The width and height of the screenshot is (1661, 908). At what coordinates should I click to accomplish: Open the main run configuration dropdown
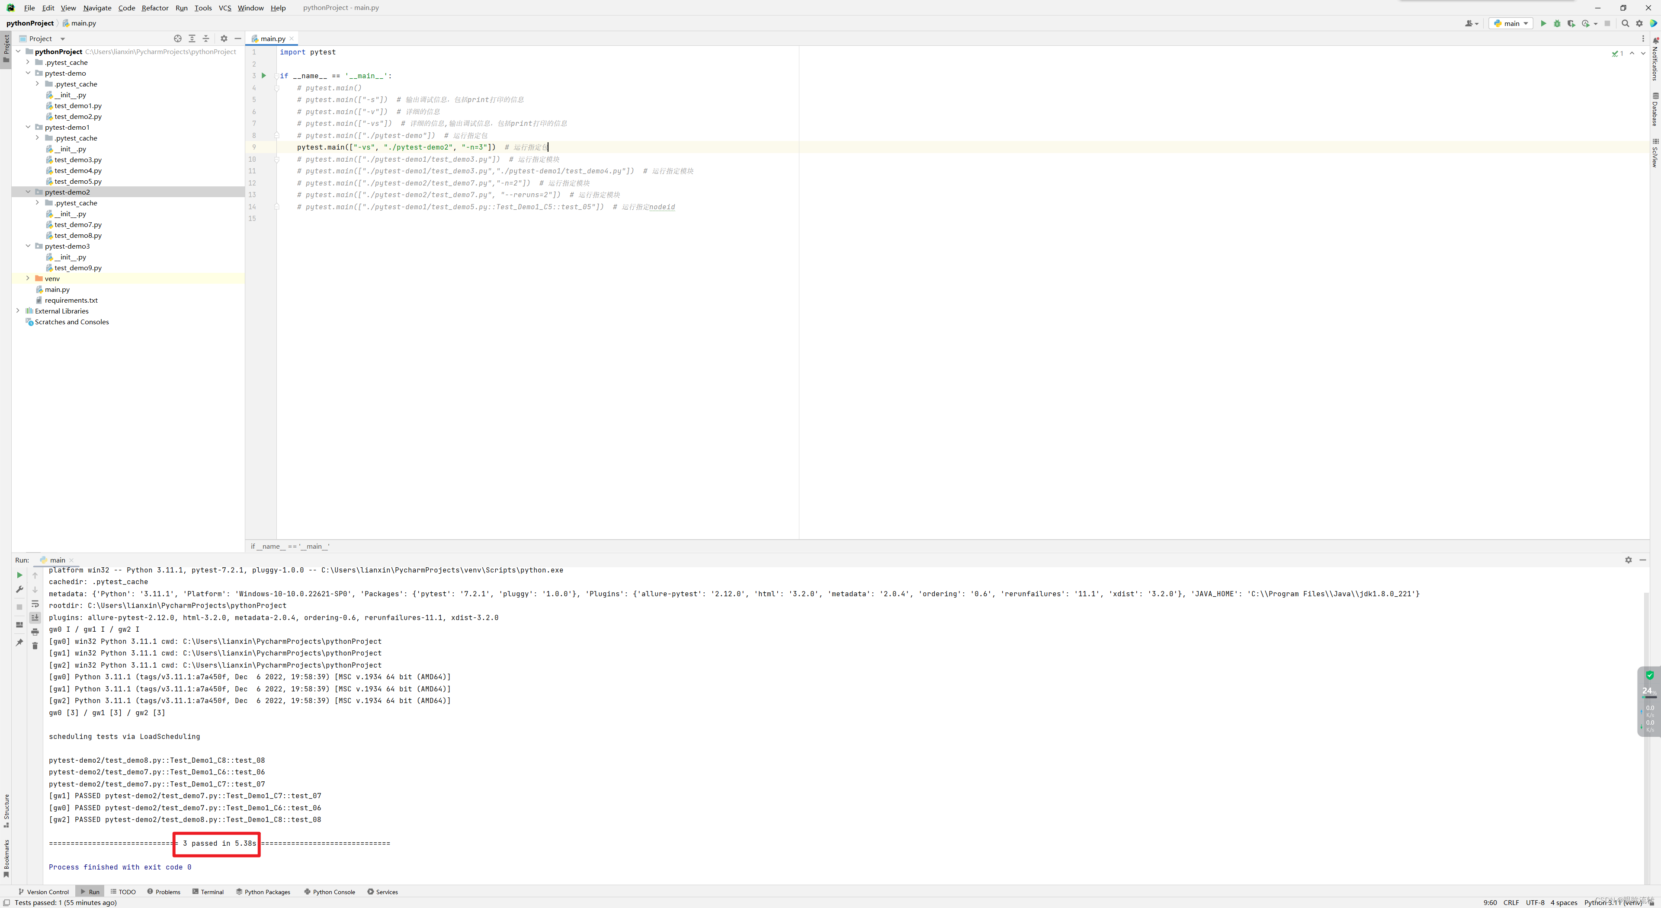[1510, 23]
